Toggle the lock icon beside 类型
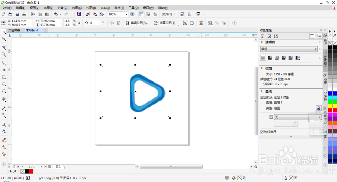 [318, 108]
